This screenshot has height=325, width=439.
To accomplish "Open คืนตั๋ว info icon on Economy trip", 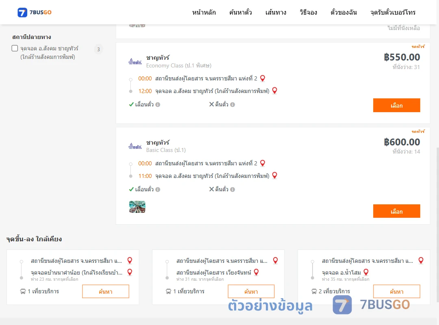I will pyautogui.click(x=233, y=105).
